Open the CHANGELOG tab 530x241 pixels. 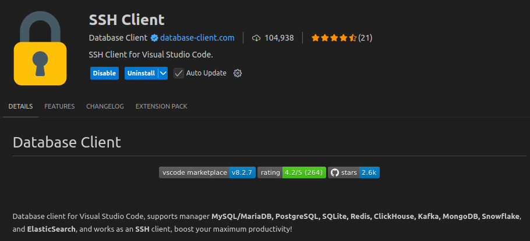pos(105,106)
